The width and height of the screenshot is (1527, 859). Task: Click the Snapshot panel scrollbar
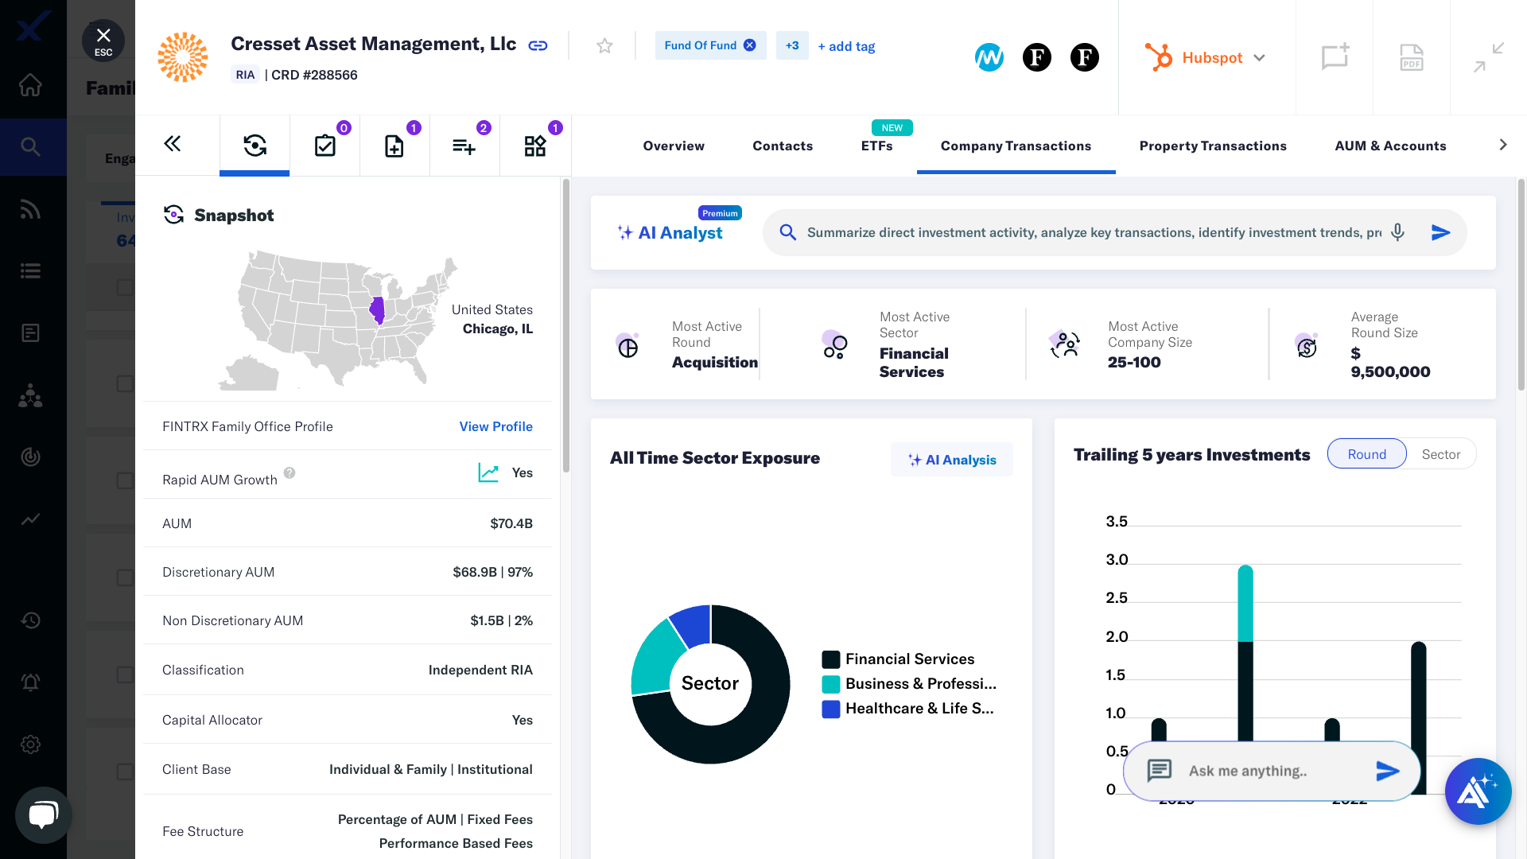click(566, 326)
